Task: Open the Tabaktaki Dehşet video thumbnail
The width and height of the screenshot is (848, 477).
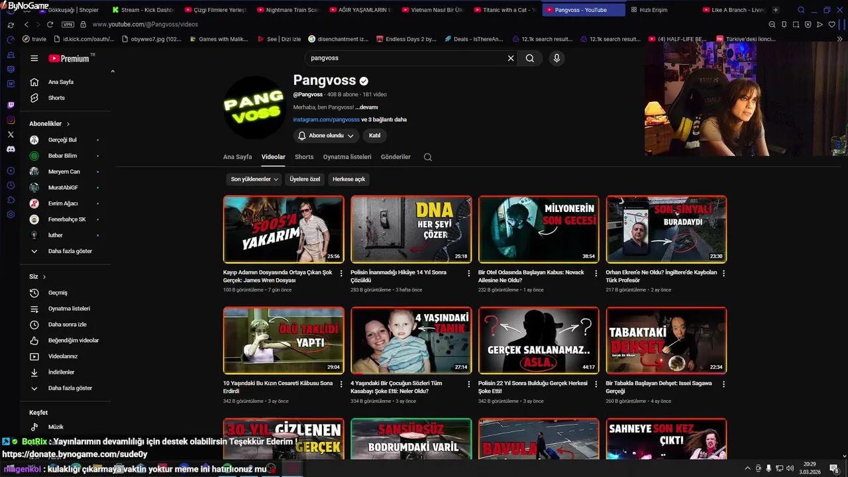Action: click(x=666, y=340)
